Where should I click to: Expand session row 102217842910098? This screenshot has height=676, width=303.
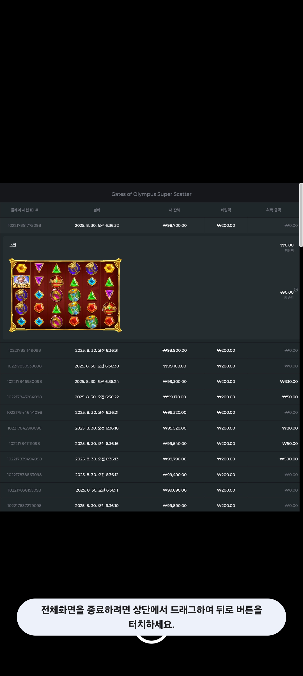pyautogui.click(x=150, y=428)
